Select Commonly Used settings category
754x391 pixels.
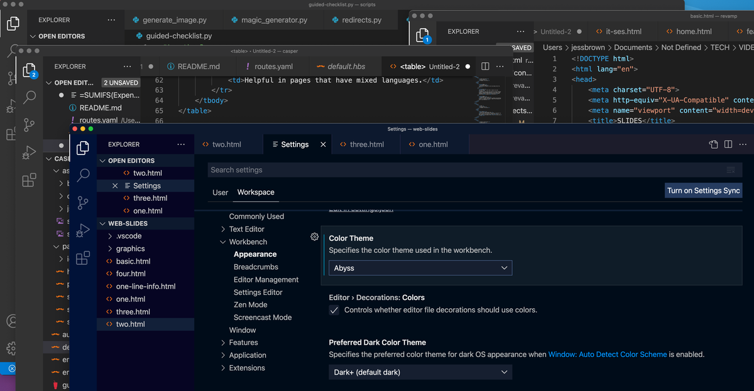(256, 217)
